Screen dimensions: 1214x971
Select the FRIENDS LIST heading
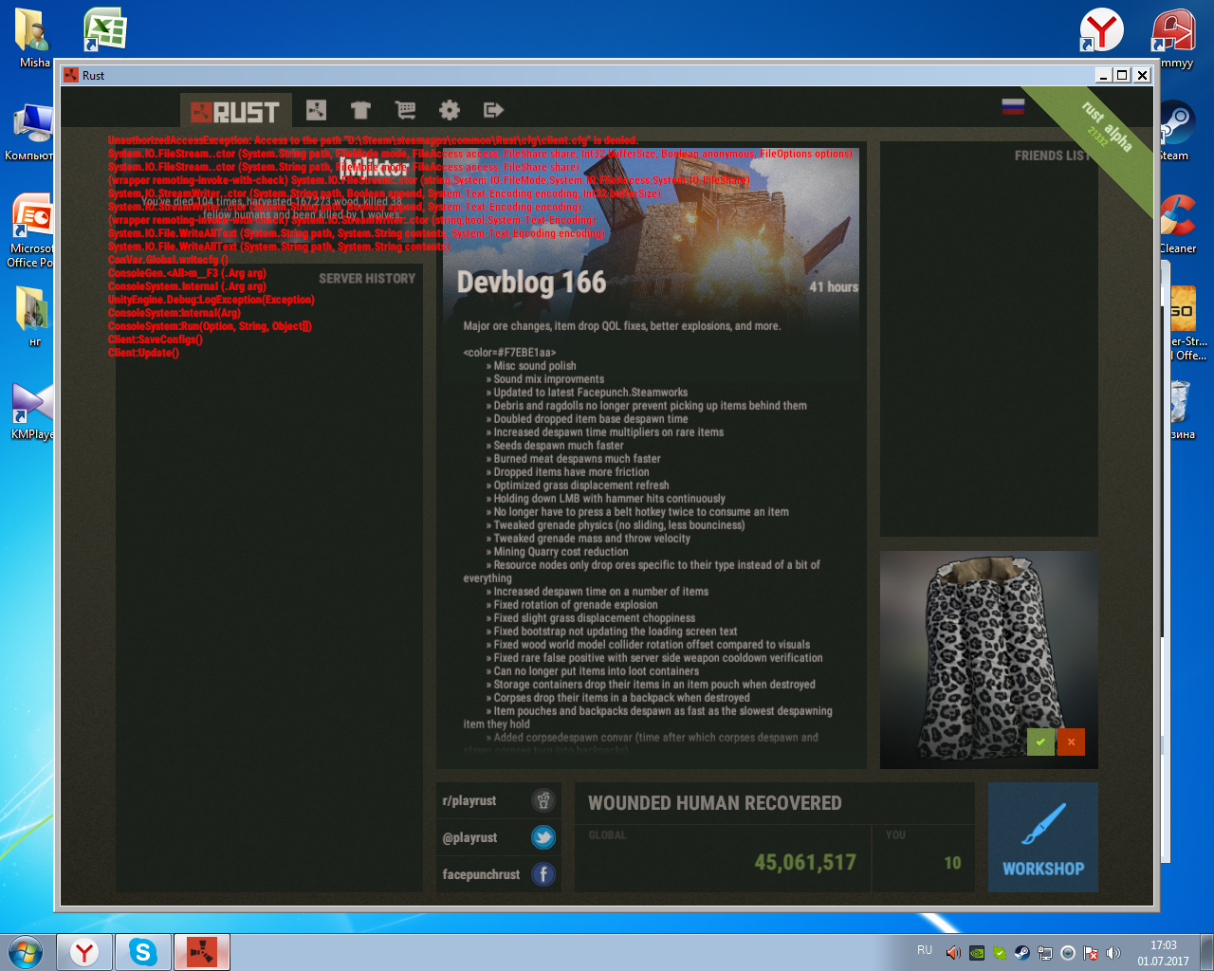(1053, 156)
